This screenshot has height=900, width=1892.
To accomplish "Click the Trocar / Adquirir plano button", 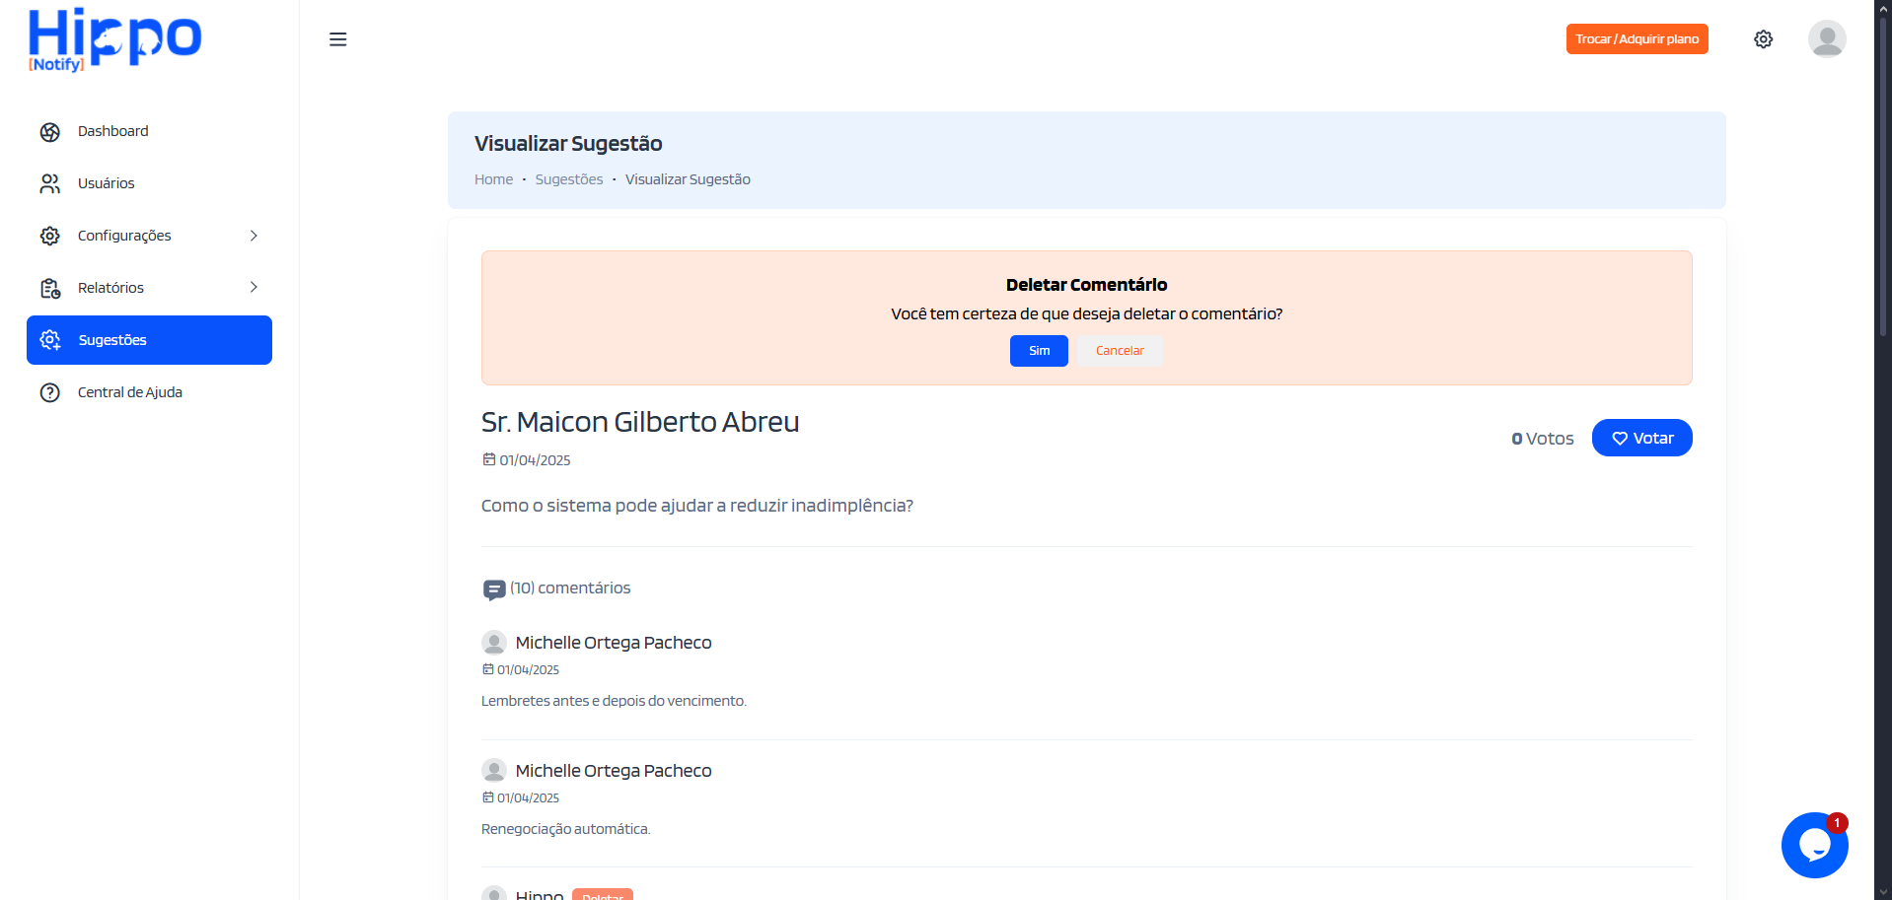I will coord(1637,39).
